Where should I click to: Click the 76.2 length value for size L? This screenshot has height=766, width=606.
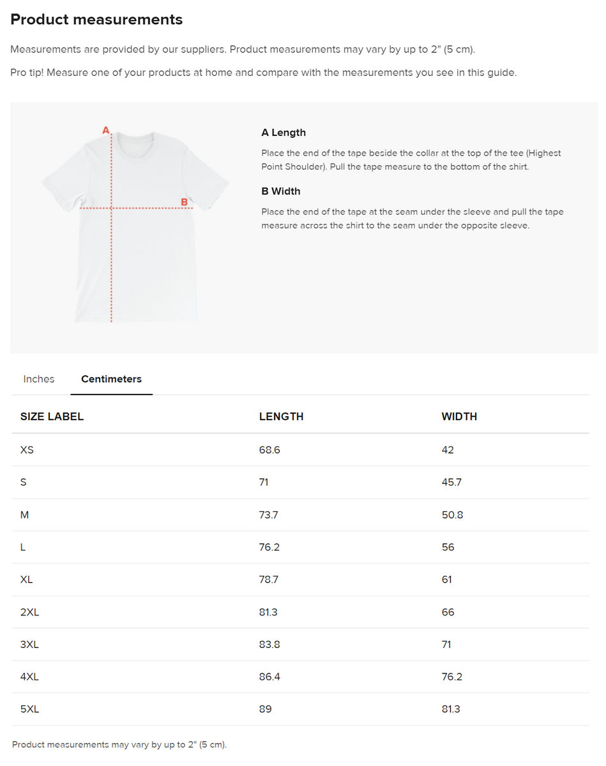269,548
